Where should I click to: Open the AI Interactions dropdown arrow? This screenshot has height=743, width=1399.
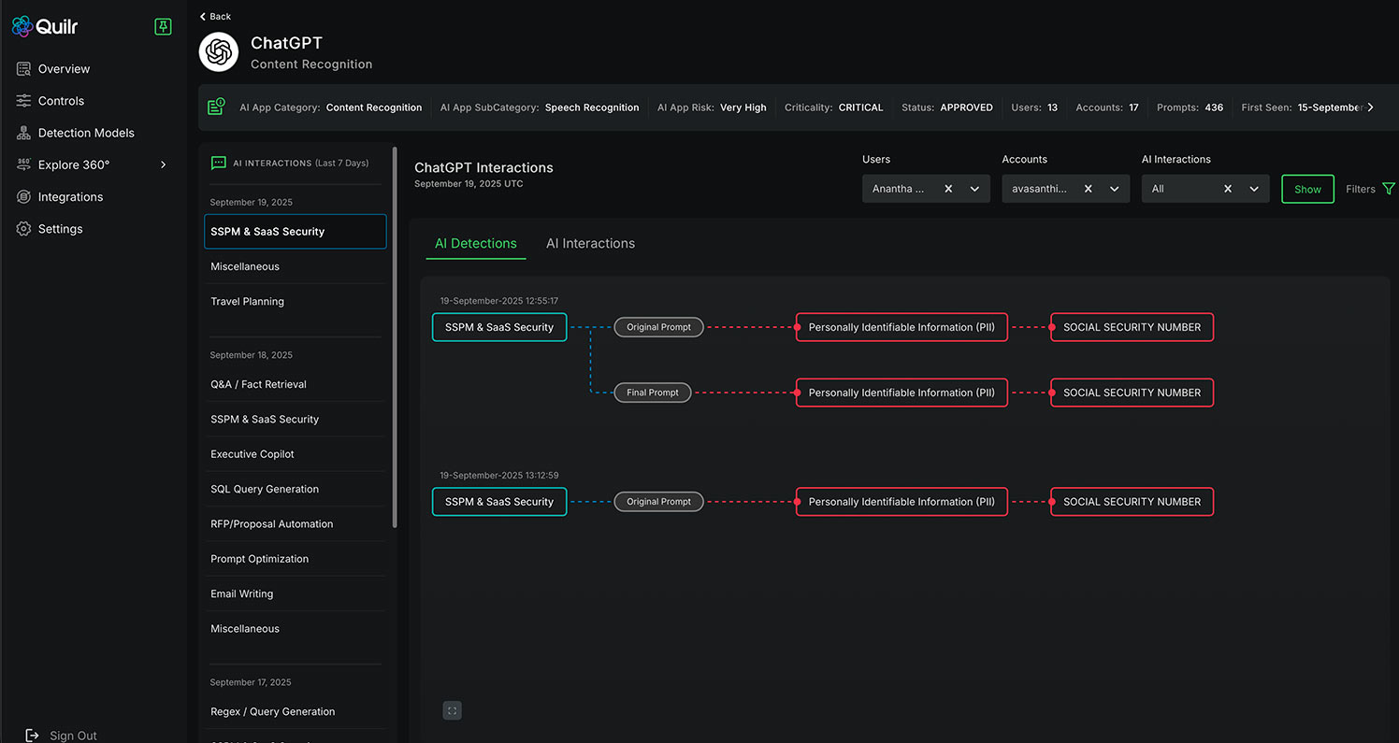[x=1254, y=189]
